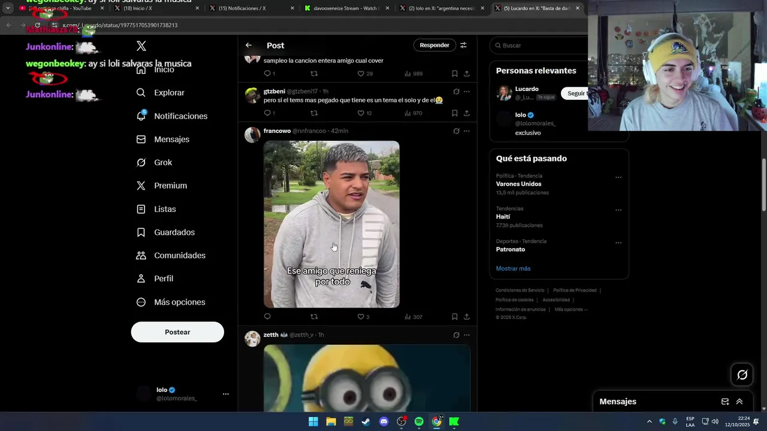Viewport: 767px width, 431px height.
Task: Open more options on zetth's post
Action: point(467,335)
